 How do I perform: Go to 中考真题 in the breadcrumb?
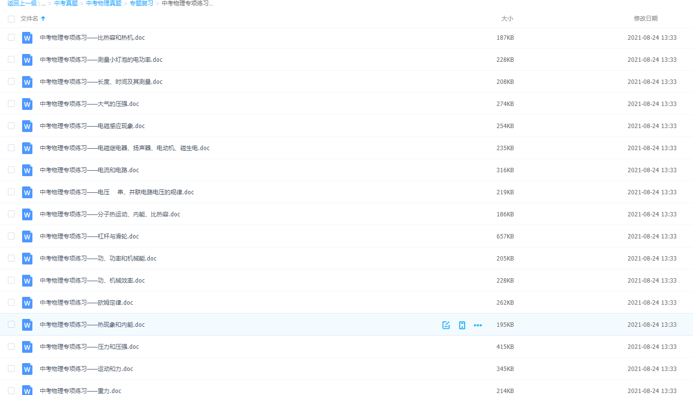coord(66,3)
